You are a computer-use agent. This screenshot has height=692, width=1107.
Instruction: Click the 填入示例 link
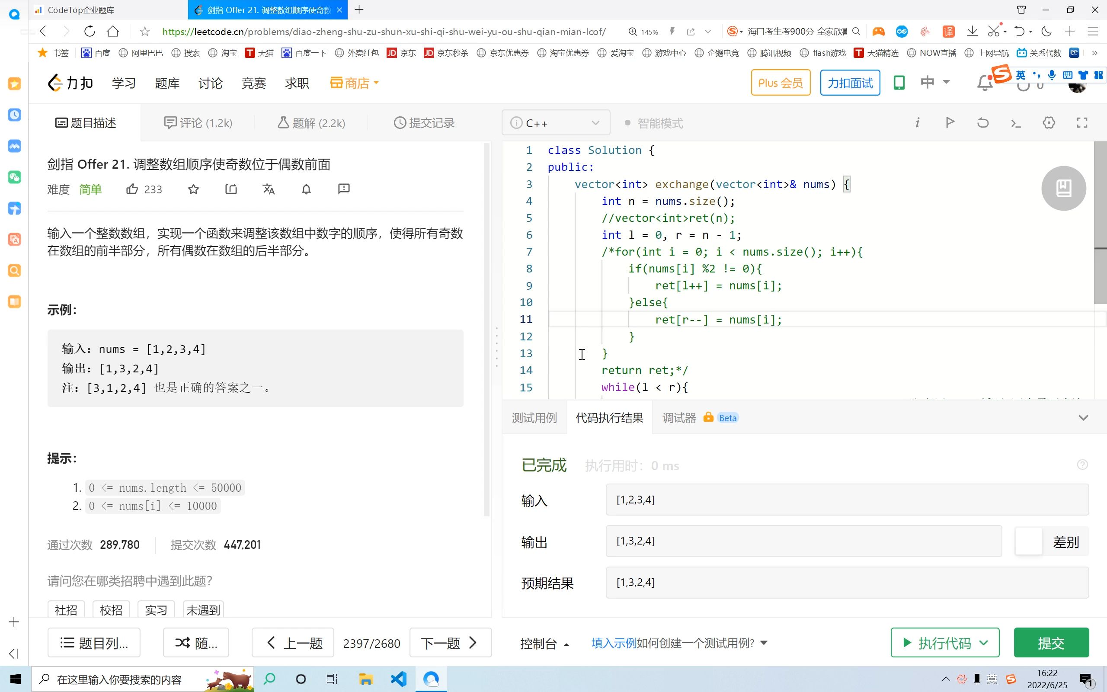click(613, 643)
